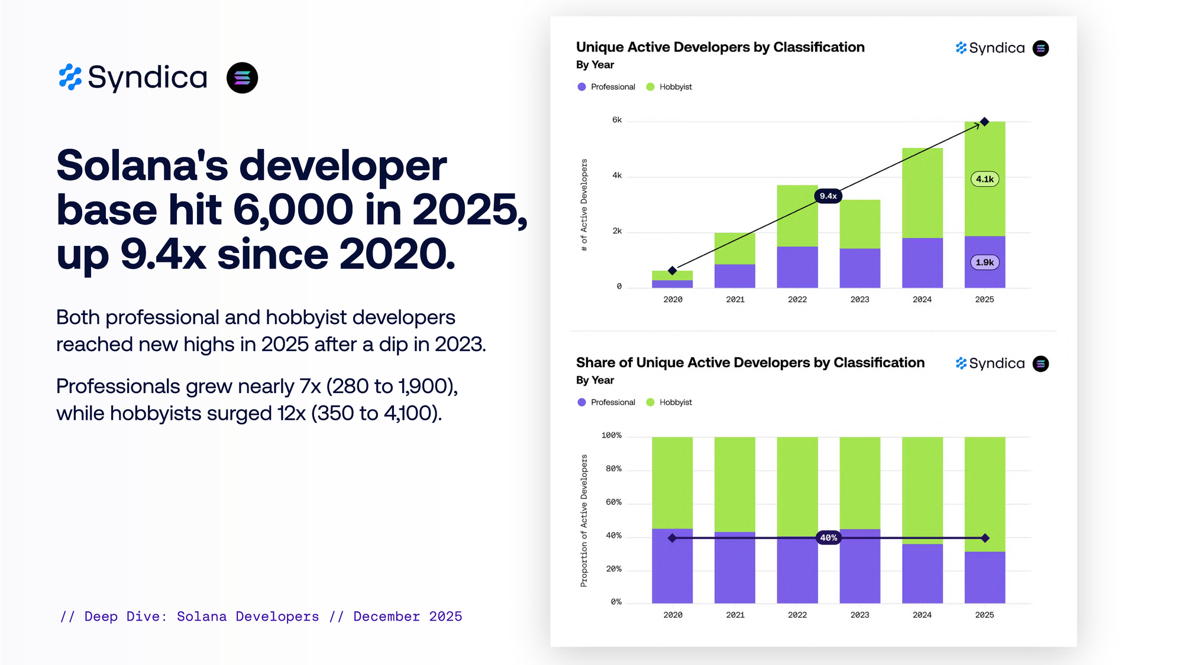Viewport: 1183px width, 665px height.
Task: Click the large Solana round logo icon
Action: pyautogui.click(x=242, y=77)
